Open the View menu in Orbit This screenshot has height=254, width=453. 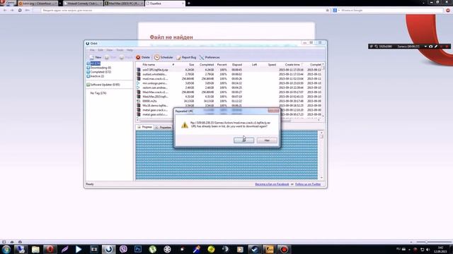(x=110, y=50)
